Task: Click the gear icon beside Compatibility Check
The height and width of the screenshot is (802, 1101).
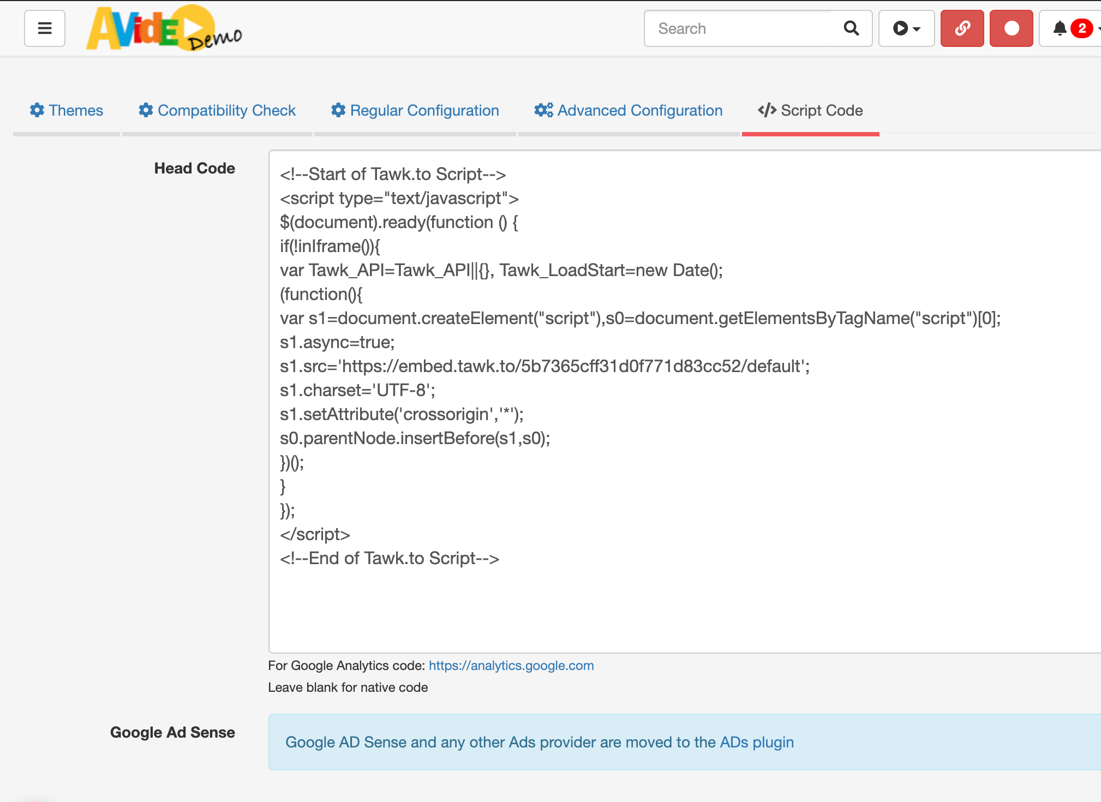Action: pos(145,110)
